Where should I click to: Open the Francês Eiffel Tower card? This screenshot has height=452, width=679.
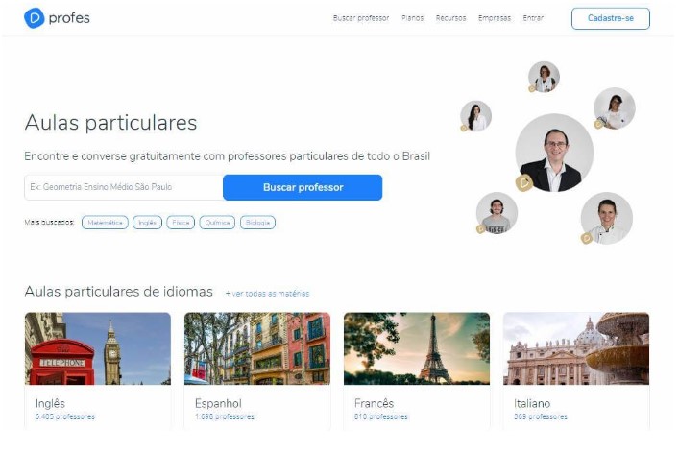pos(417,371)
